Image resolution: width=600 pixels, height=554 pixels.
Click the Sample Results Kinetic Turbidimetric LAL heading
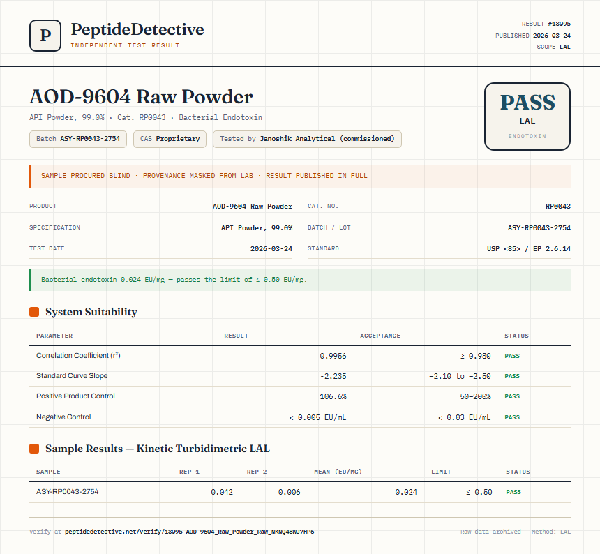[157, 449]
